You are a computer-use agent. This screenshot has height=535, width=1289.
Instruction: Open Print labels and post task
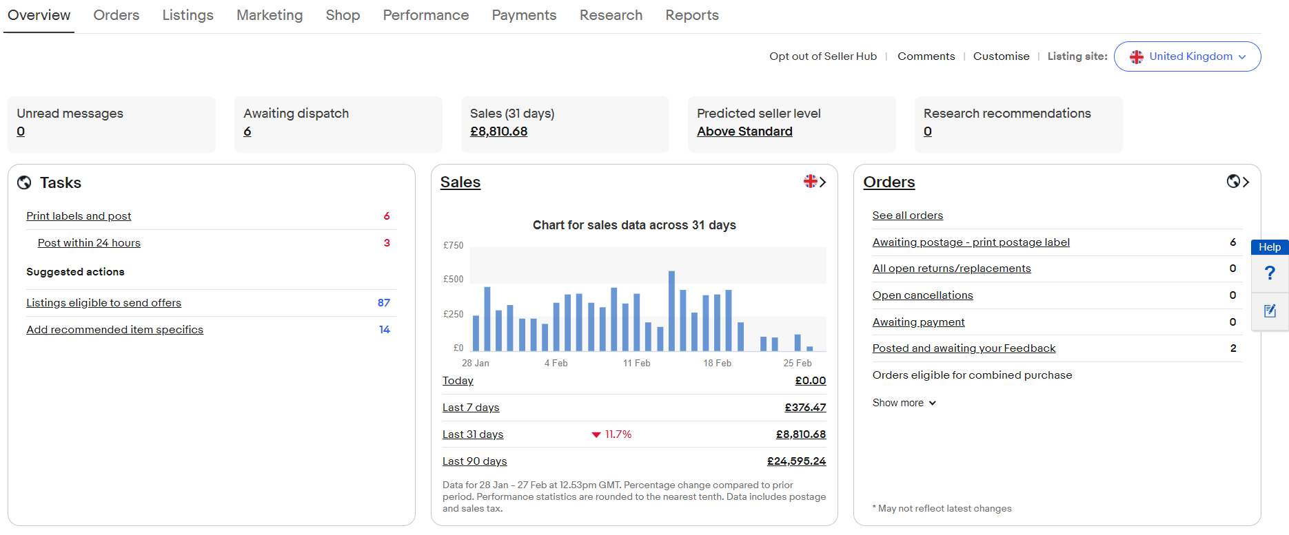point(79,216)
